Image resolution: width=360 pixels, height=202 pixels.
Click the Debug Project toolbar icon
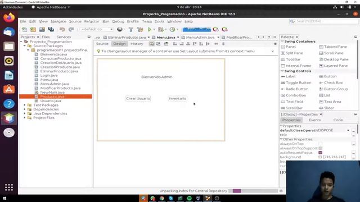coord(161,29)
